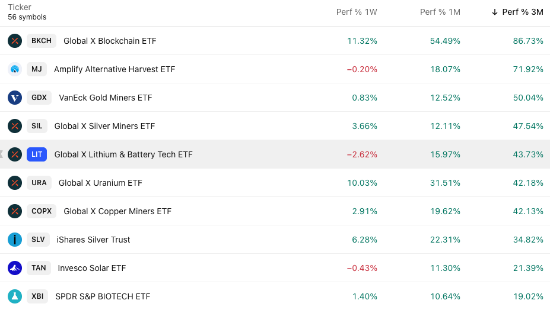Click the VanEck Gold Miners logo icon
Viewport: 550px width, 310px height.
click(x=15, y=98)
